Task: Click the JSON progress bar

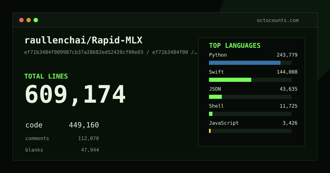Action: coord(215,97)
